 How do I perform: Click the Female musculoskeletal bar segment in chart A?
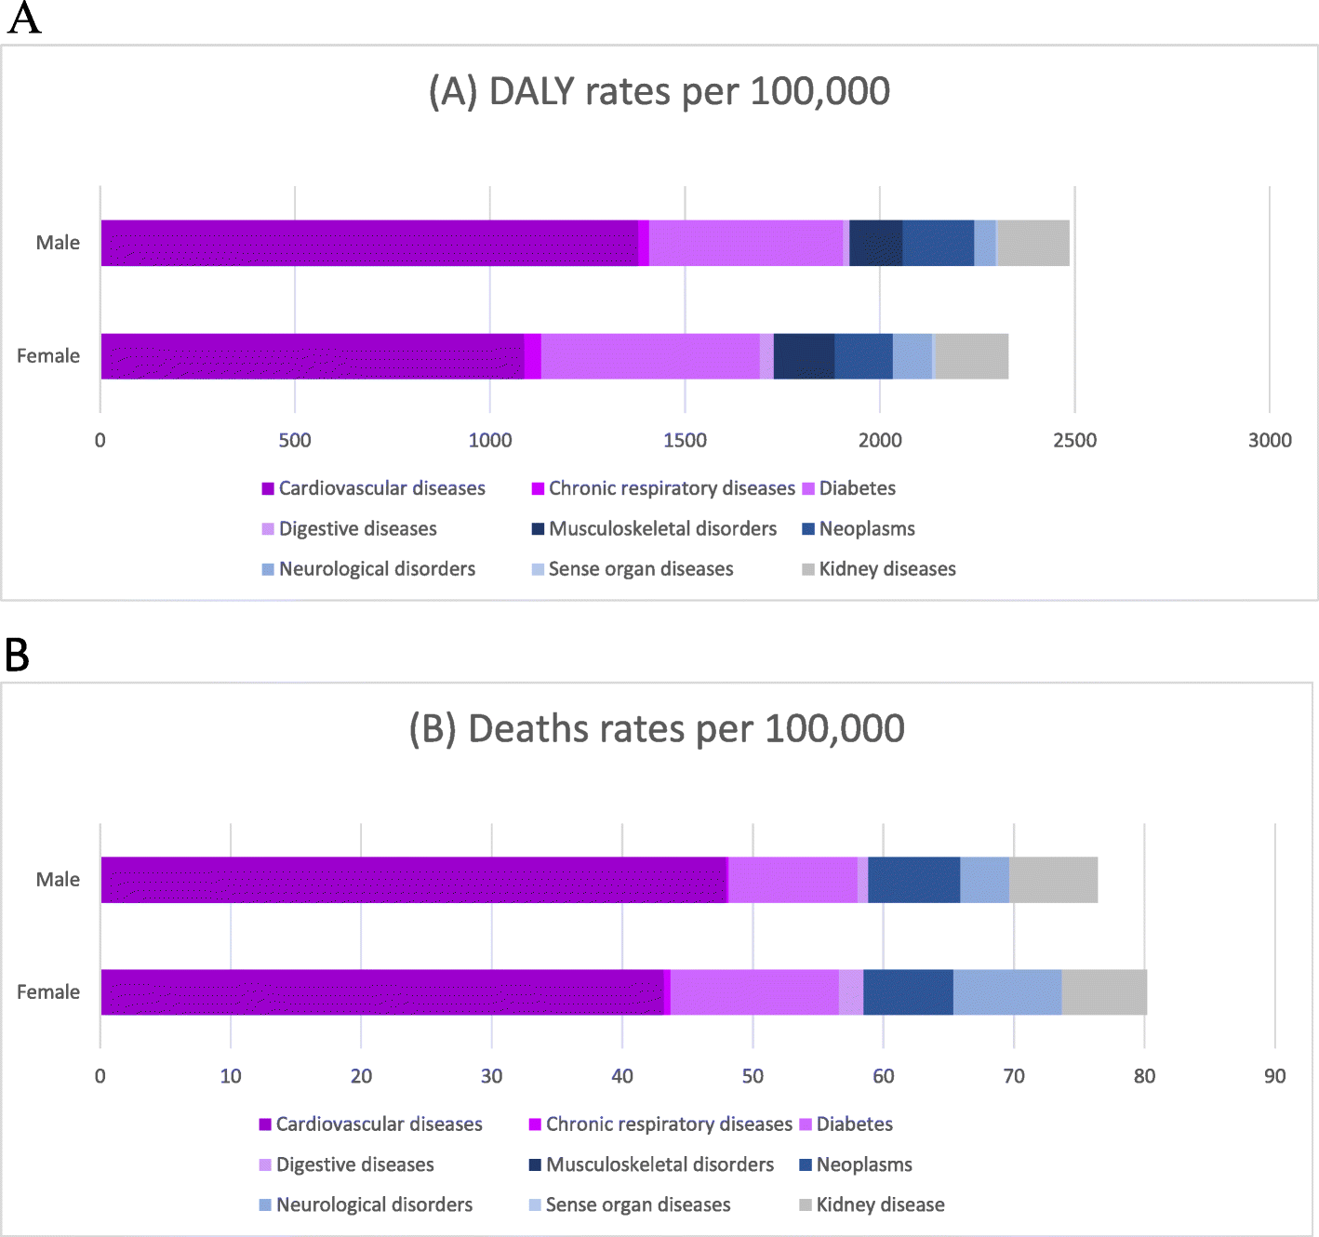804,356
